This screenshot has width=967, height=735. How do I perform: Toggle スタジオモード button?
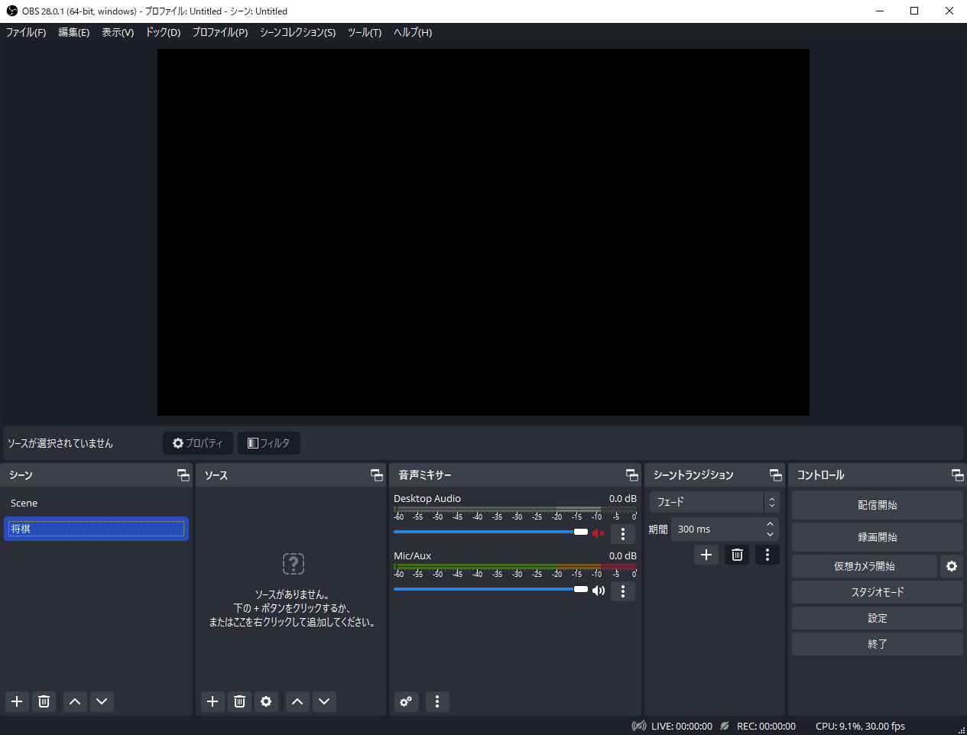(x=877, y=592)
